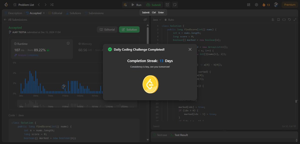Click the Ln 32, Col 10 indicator

289,126
